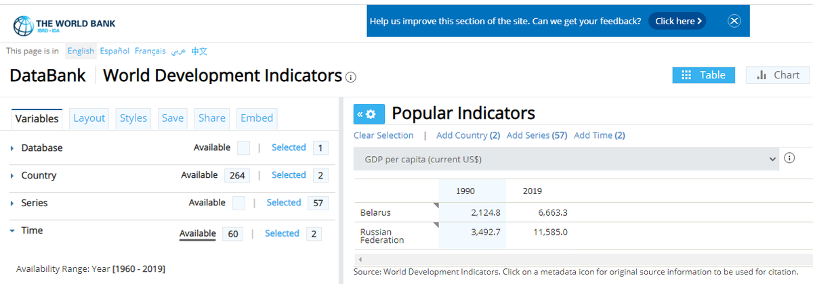
Task: Select cell value 11,585.0
Action: coord(550,233)
